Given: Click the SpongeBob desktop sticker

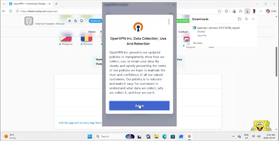Looking at the screenshot, I should [x=261, y=126].
